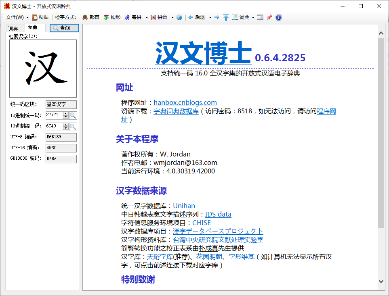Decrease the 10进制统一码 value with down arrow
Screen dimensions: 389x296
(x=66, y=117)
